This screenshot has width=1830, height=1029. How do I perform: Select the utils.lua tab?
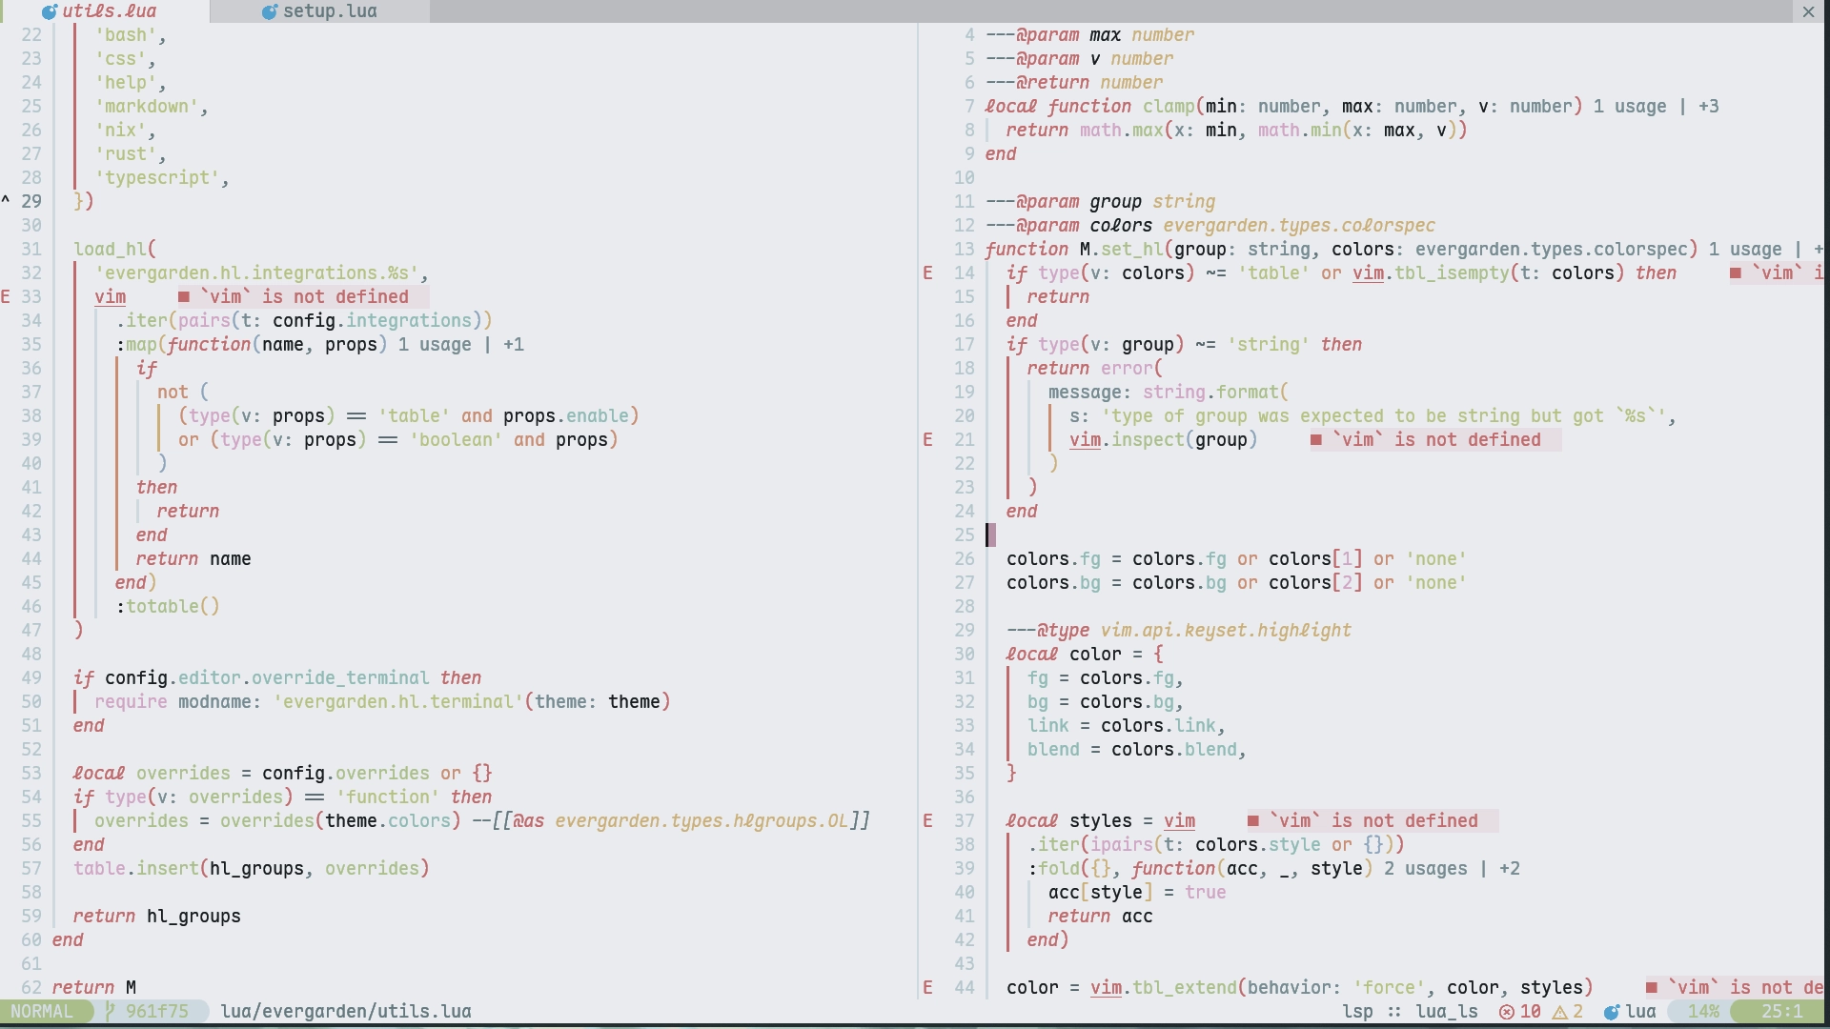pyautogui.click(x=109, y=11)
